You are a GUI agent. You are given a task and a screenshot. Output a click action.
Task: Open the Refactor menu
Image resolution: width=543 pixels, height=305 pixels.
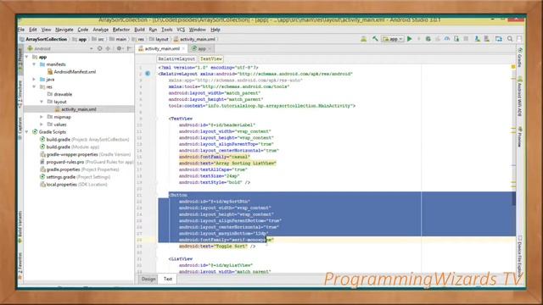121,30
